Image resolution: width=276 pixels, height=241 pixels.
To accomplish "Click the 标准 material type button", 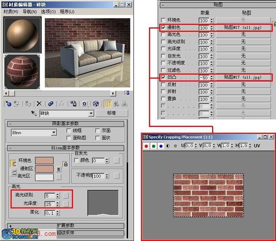I will (x=111, y=113).
